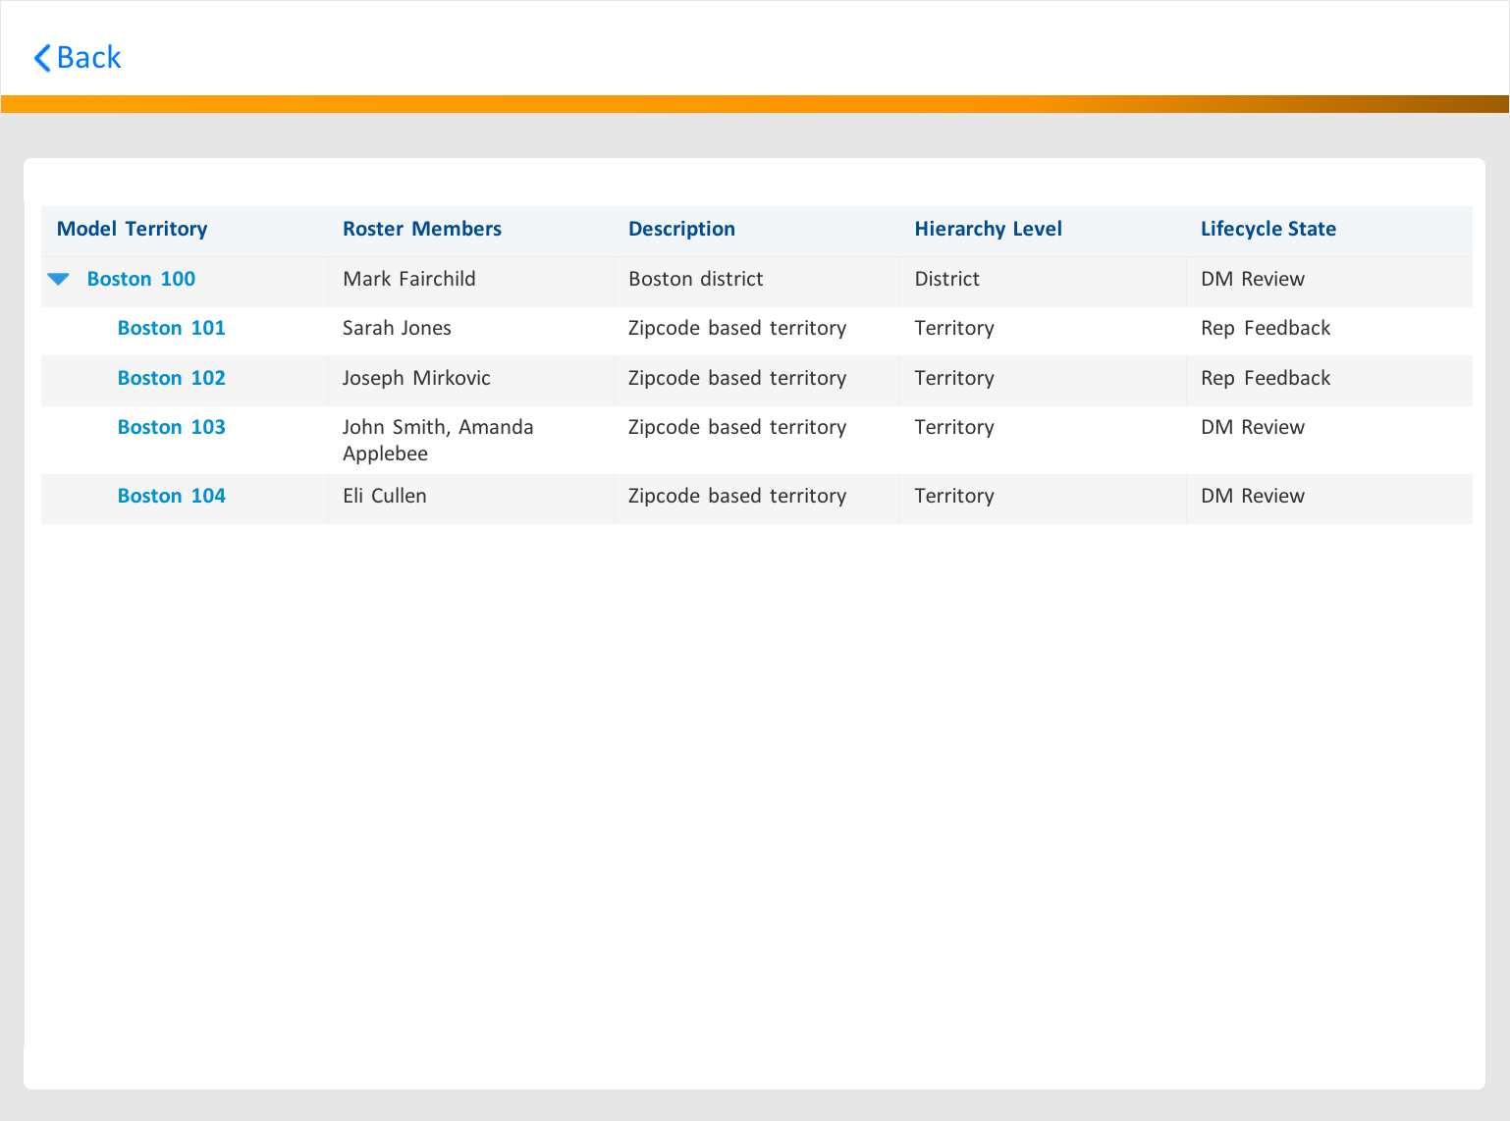1510x1121 pixels.
Task: Click the Back chevron arrow icon
Action: click(42, 58)
